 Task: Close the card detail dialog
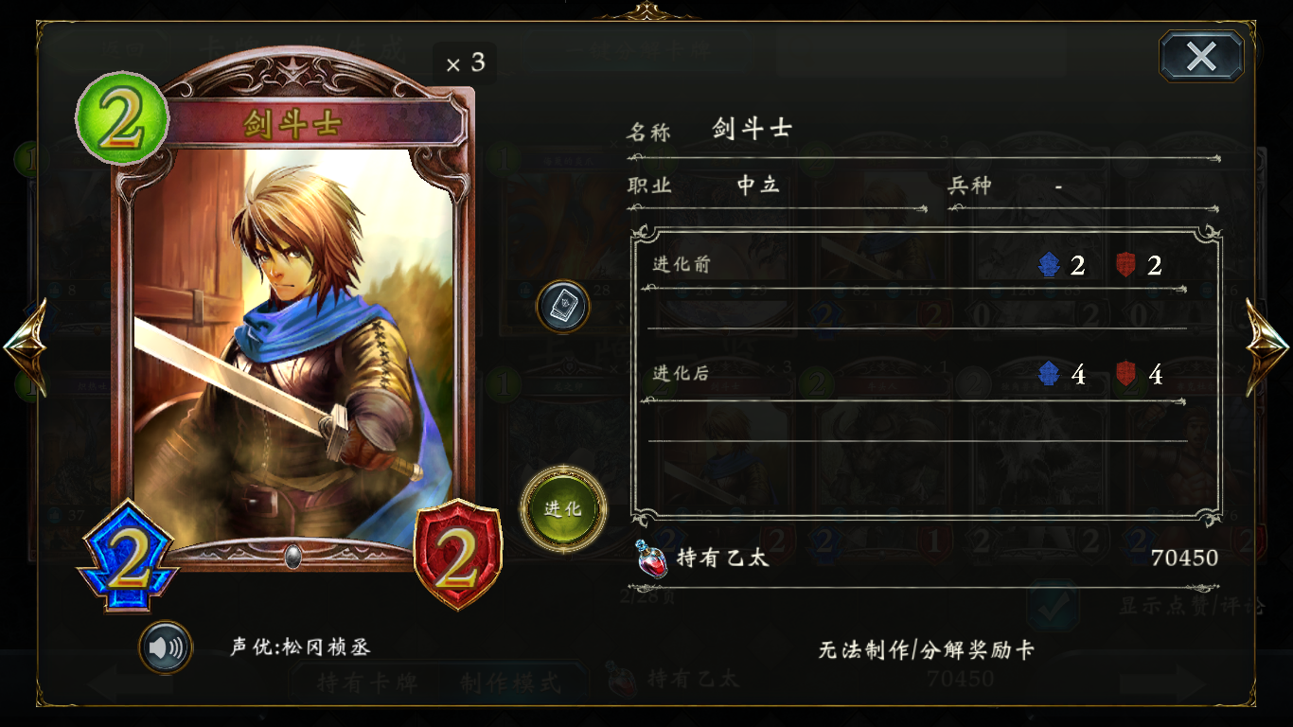(1201, 57)
